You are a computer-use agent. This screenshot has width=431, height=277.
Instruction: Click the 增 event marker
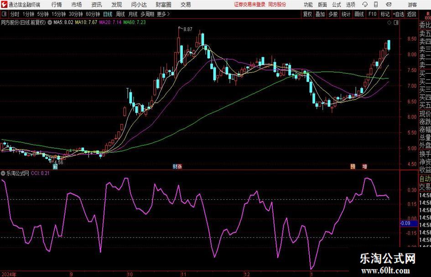pos(365,166)
